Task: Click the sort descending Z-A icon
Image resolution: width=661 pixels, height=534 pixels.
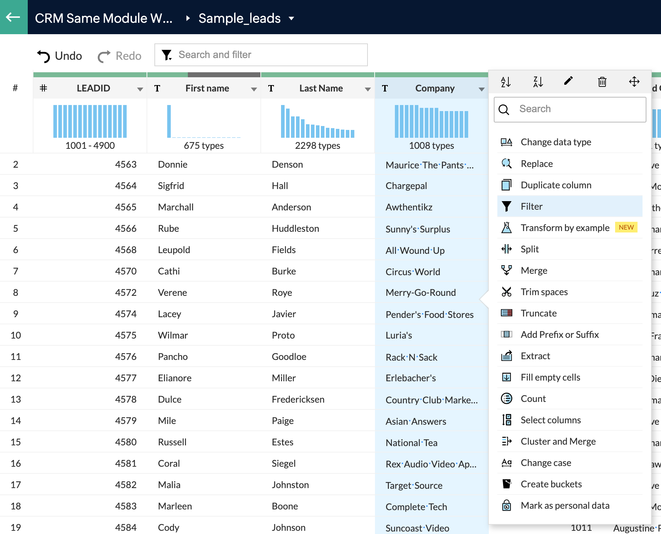Action: click(538, 82)
